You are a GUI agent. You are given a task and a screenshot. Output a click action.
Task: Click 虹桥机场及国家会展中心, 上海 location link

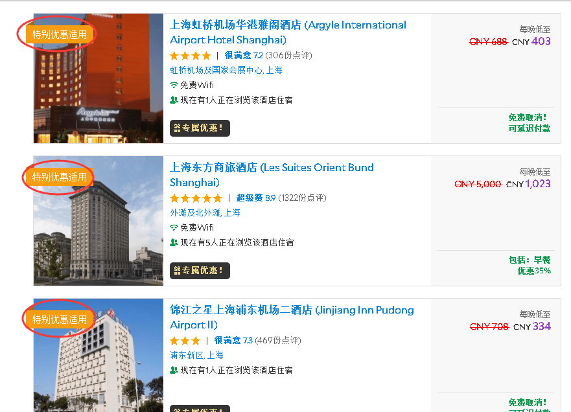(x=226, y=70)
